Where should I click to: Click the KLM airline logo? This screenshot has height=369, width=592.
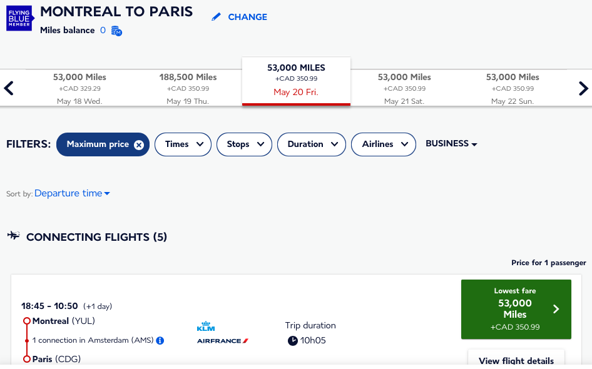[x=205, y=326]
